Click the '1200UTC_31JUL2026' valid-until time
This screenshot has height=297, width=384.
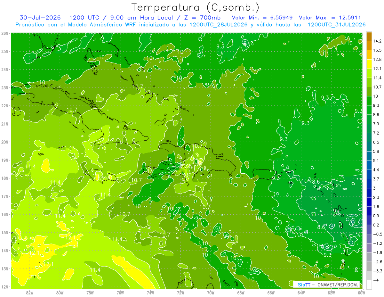(337, 24)
